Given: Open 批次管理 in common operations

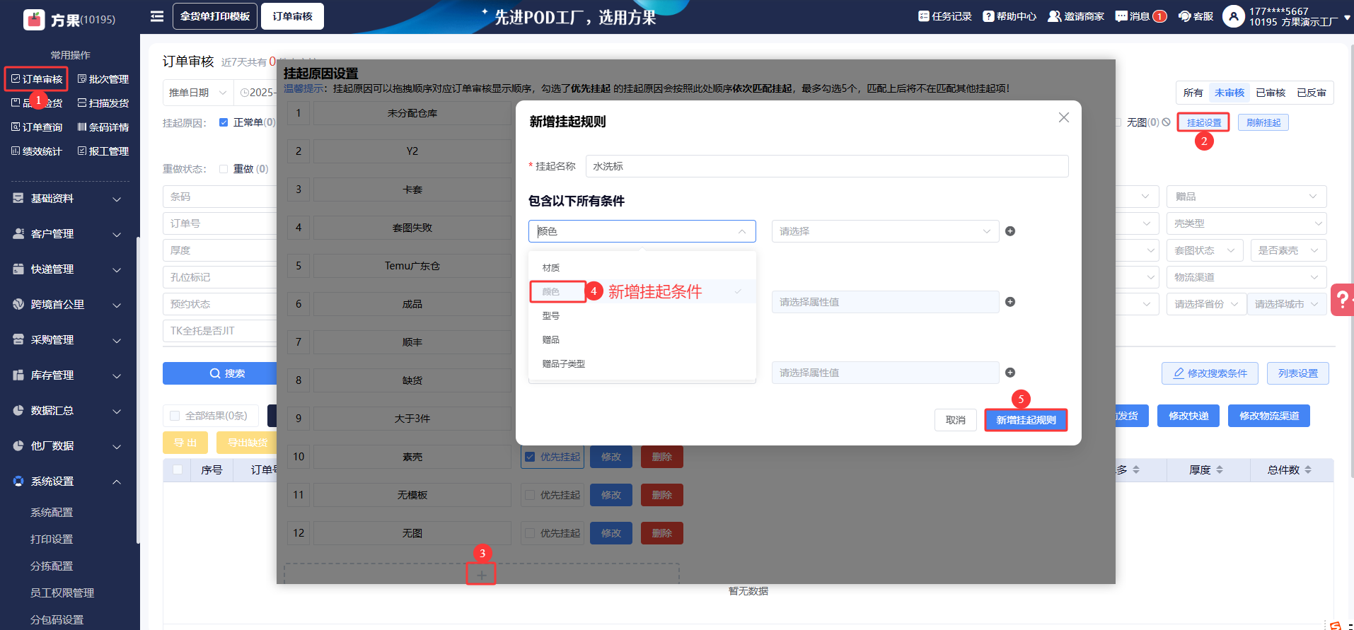Looking at the screenshot, I should pyautogui.click(x=103, y=79).
